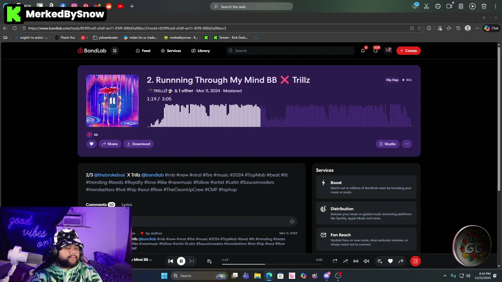Mute the volume in bottom player
The width and height of the screenshot is (502, 282).
[366, 261]
